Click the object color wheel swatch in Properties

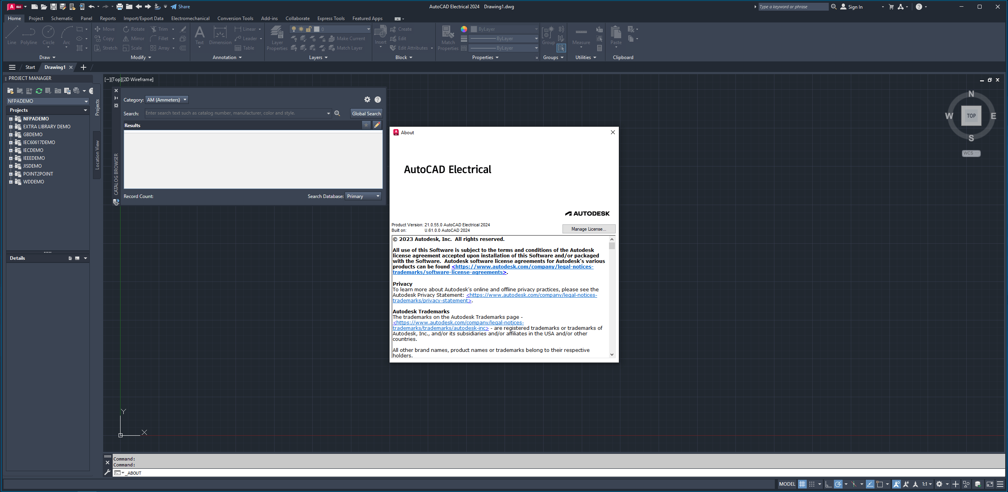coord(464,29)
